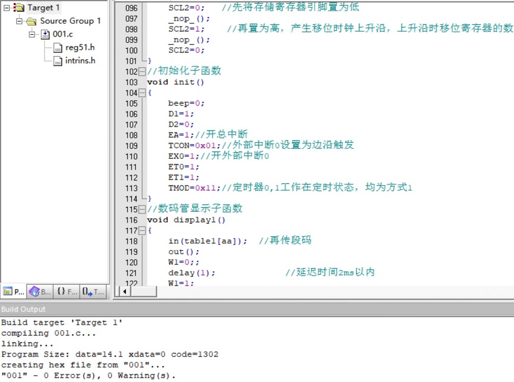Viewport: 514px width, 382px height.
Task: Select reg51.h in project tree
Action: (x=80, y=48)
